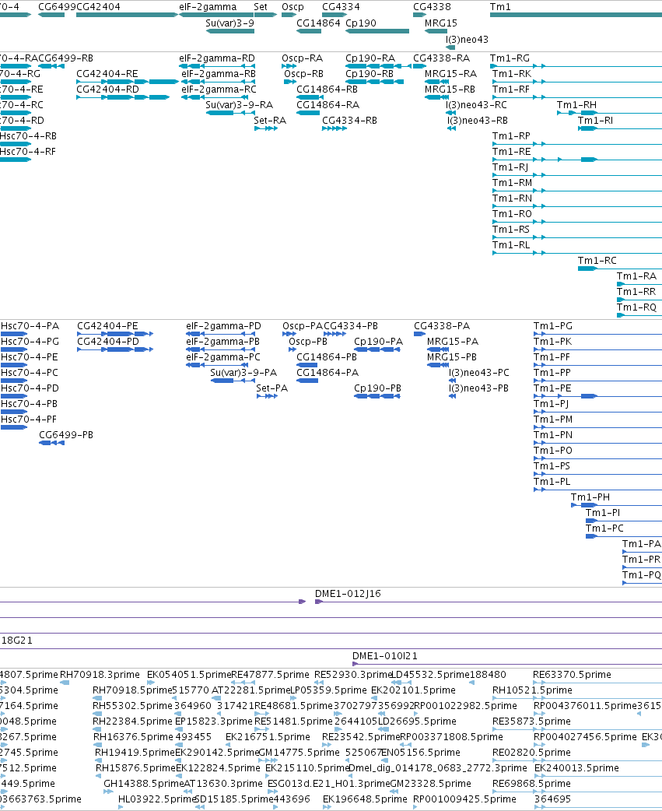Click EST label RH55302.5prime
Viewport: 662px width, 811px height.
click(x=132, y=706)
